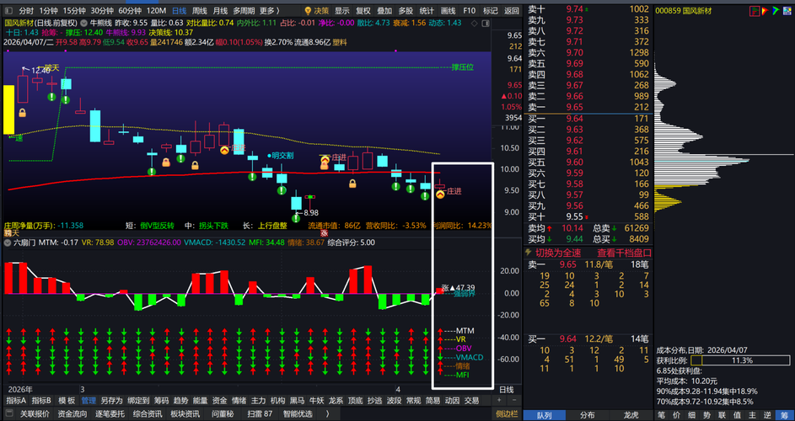Viewport: 795px width, 421px height.
Task: Select the 120M period tab
Action: click(156, 11)
